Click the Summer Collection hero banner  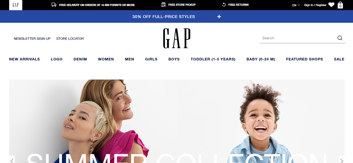pyautogui.click(x=177, y=121)
